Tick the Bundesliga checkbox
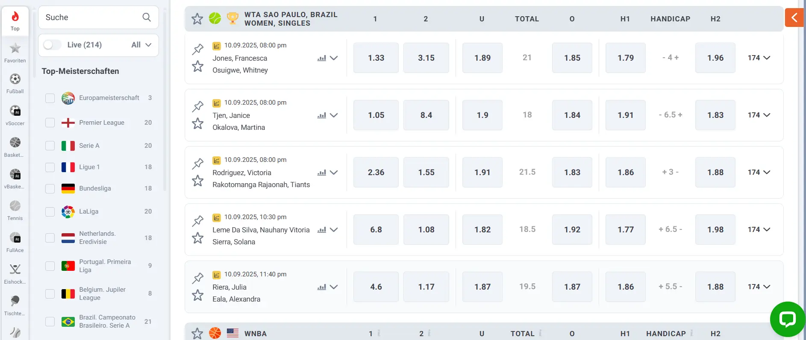 [x=50, y=189]
